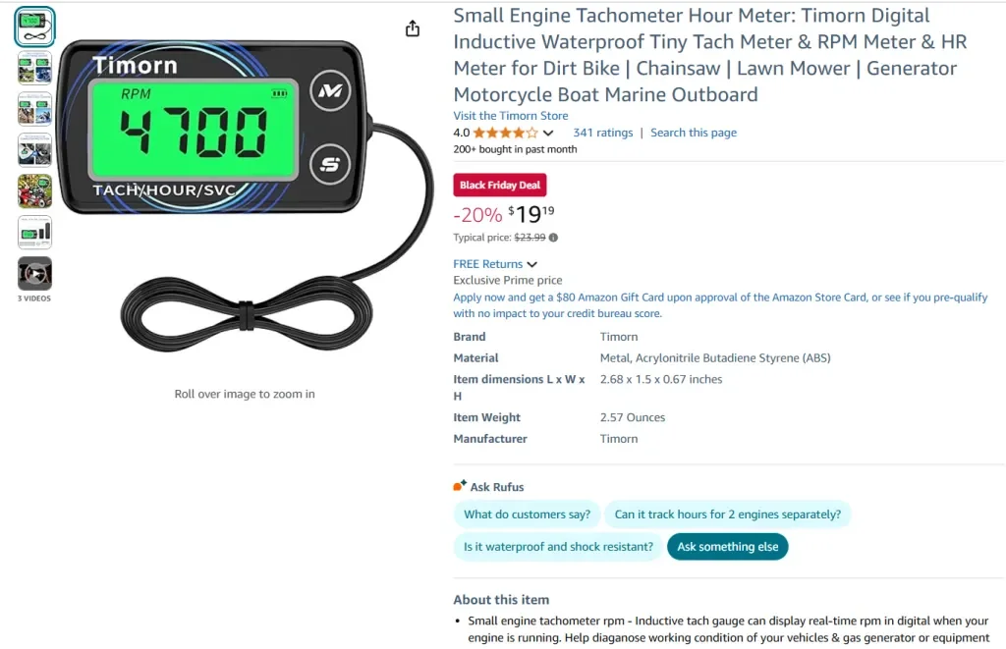The image size is (1006, 649).
Task: Select the red lawn mower thumbnail image
Action: click(34, 191)
